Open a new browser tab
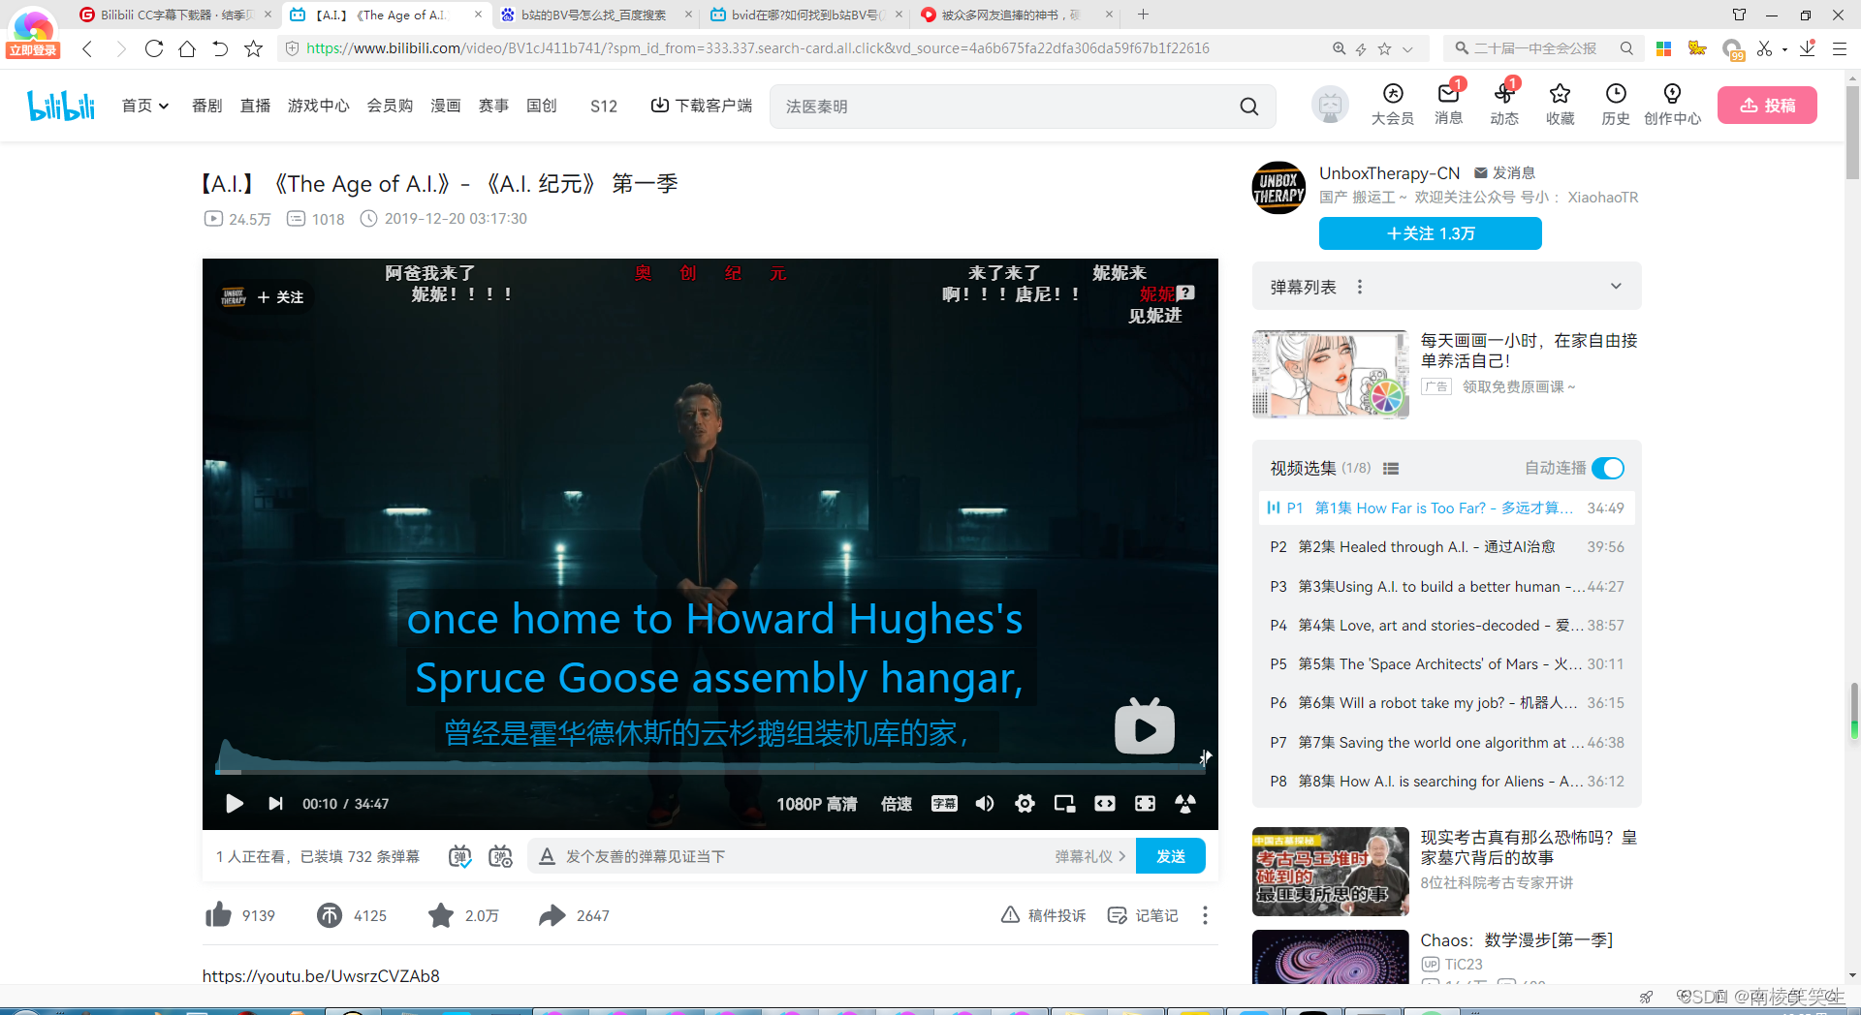The height and width of the screenshot is (1015, 1861). click(1143, 15)
